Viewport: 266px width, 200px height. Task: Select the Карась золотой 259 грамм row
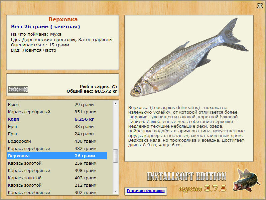[x=57, y=163]
